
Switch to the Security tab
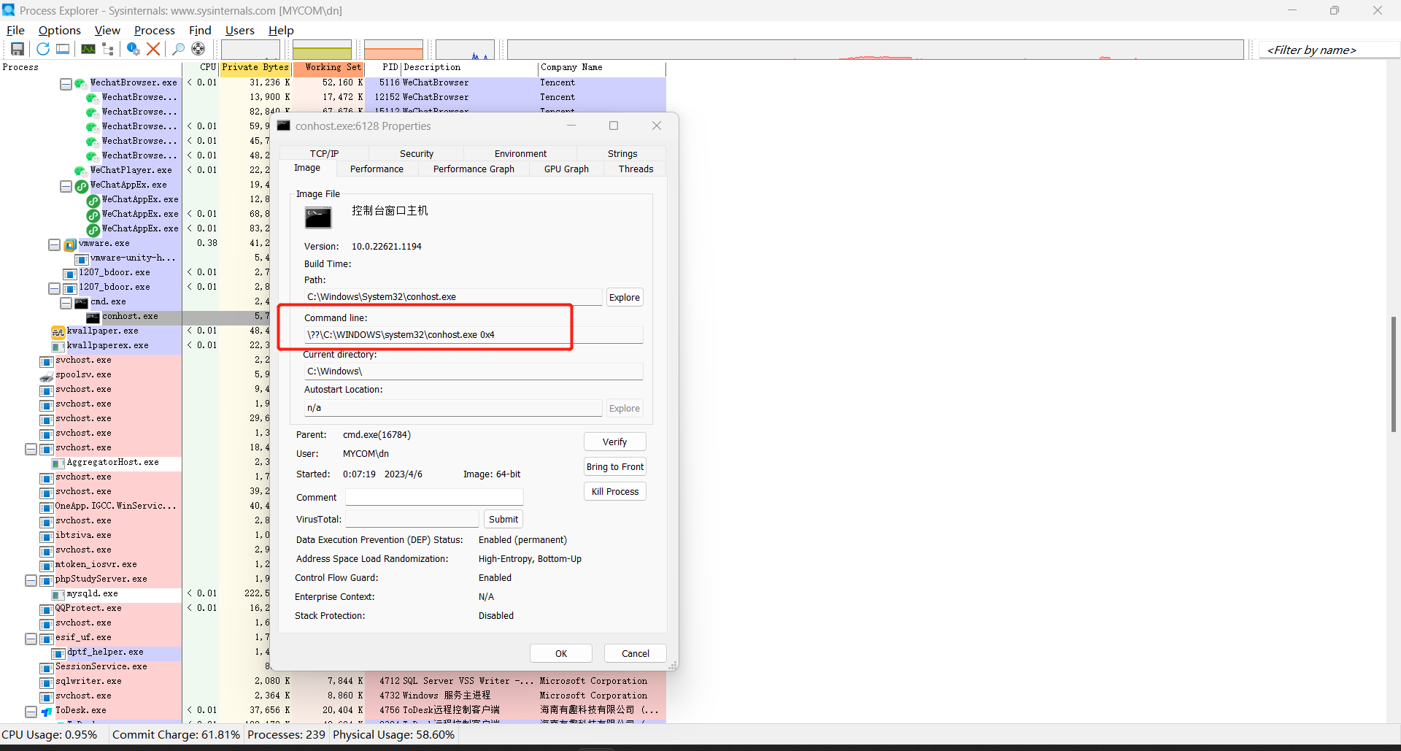coord(417,153)
